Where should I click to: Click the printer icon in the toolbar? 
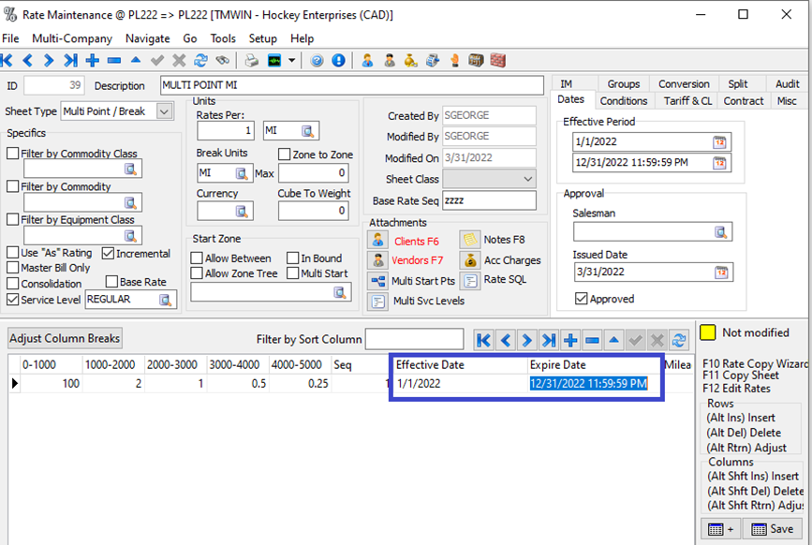[252, 60]
